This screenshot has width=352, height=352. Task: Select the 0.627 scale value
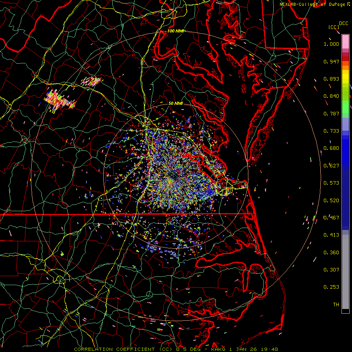click(331, 166)
